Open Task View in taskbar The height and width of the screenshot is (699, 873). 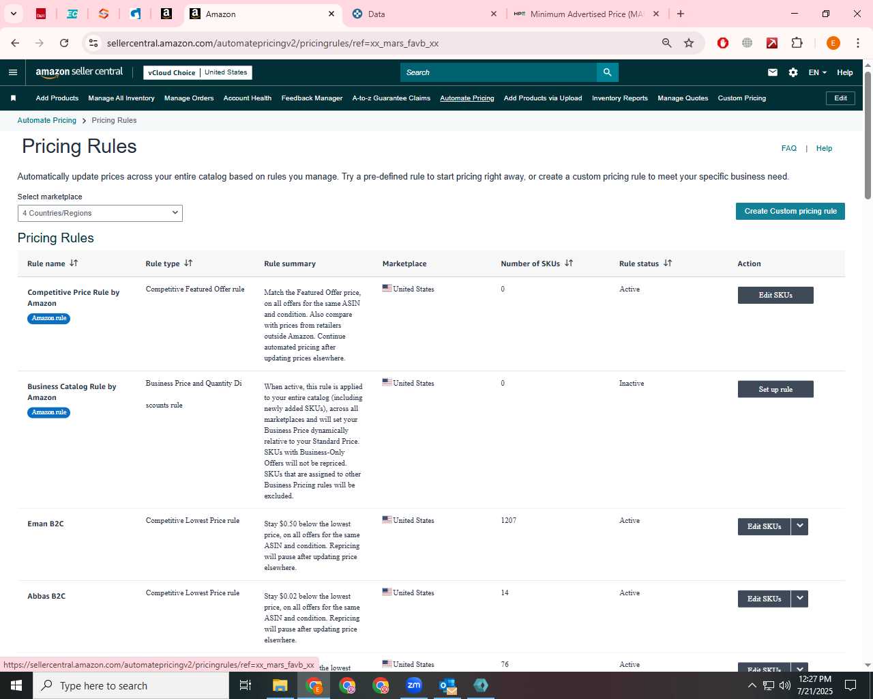point(246,685)
